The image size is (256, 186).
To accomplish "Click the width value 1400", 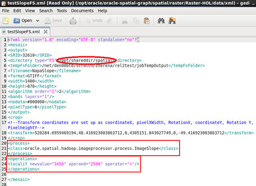I will click(x=30, y=81).
